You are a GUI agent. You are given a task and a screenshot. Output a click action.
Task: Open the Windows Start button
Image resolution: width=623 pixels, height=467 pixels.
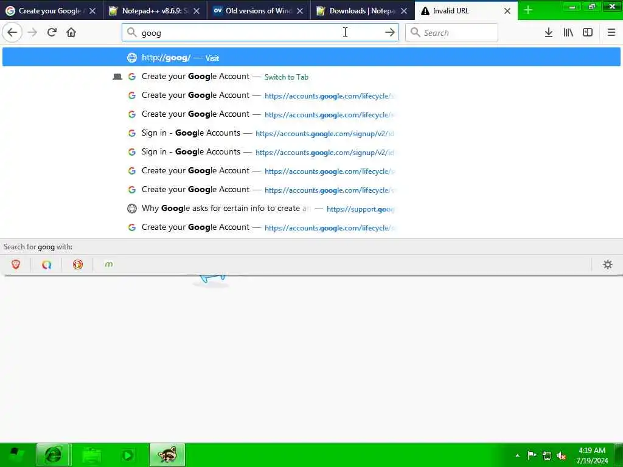click(15, 455)
